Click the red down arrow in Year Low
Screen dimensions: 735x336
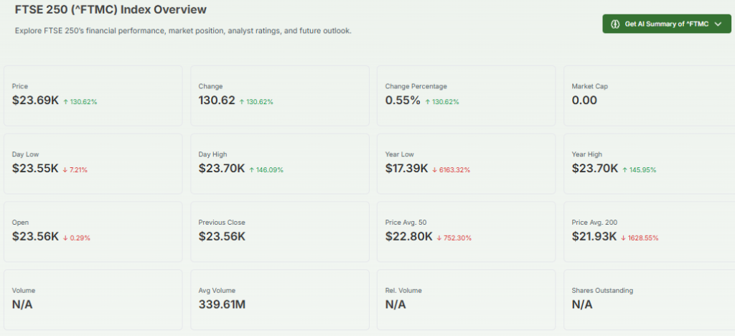436,170
